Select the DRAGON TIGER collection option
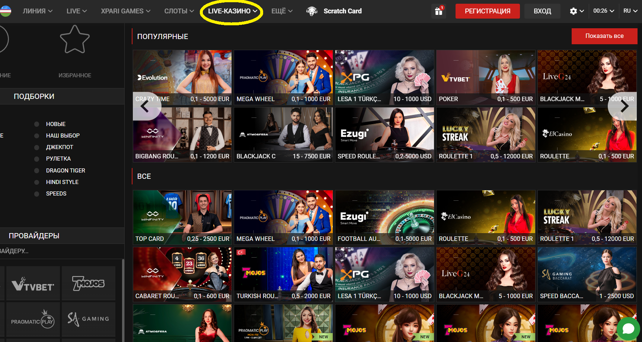The height and width of the screenshot is (342, 642). click(65, 171)
